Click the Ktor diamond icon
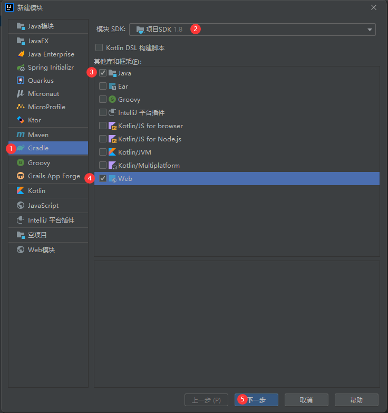Viewport: 388px width, 413px height. coord(21,120)
